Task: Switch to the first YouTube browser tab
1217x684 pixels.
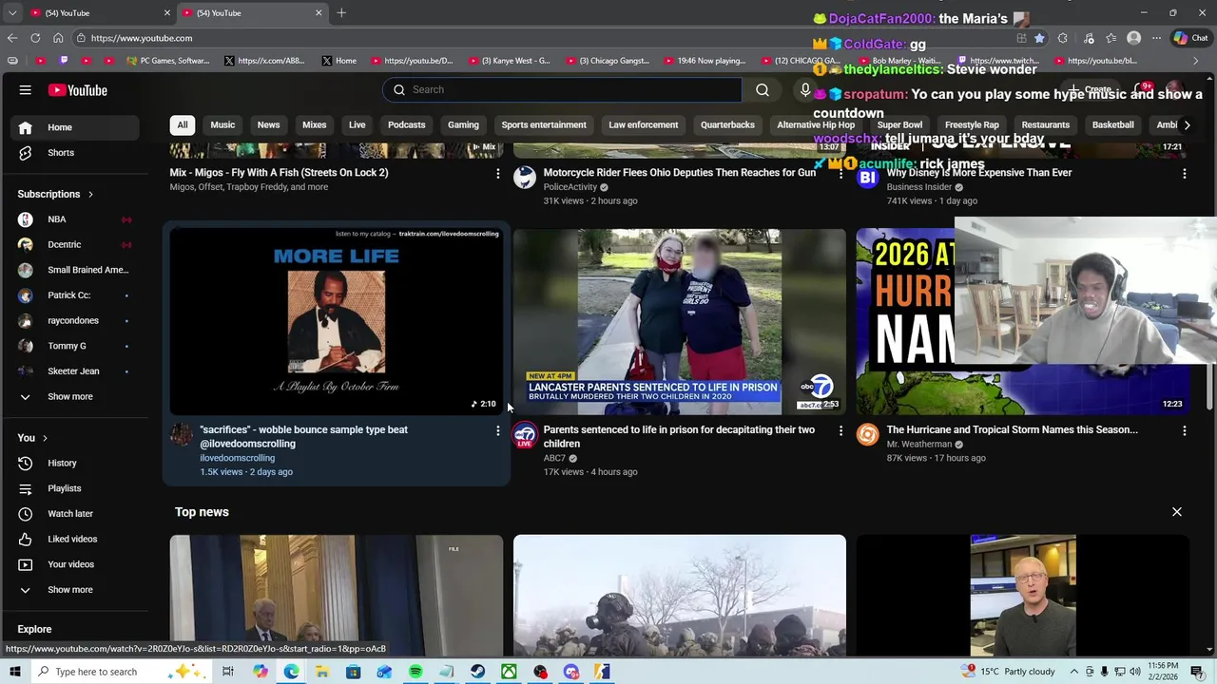Action: (x=98, y=12)
